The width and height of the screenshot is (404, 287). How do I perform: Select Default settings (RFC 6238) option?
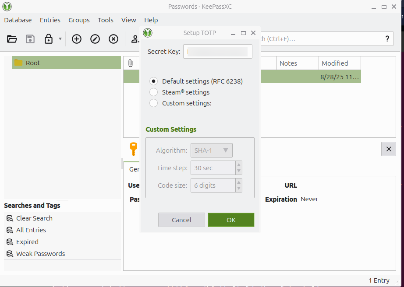tap(154, 81)
